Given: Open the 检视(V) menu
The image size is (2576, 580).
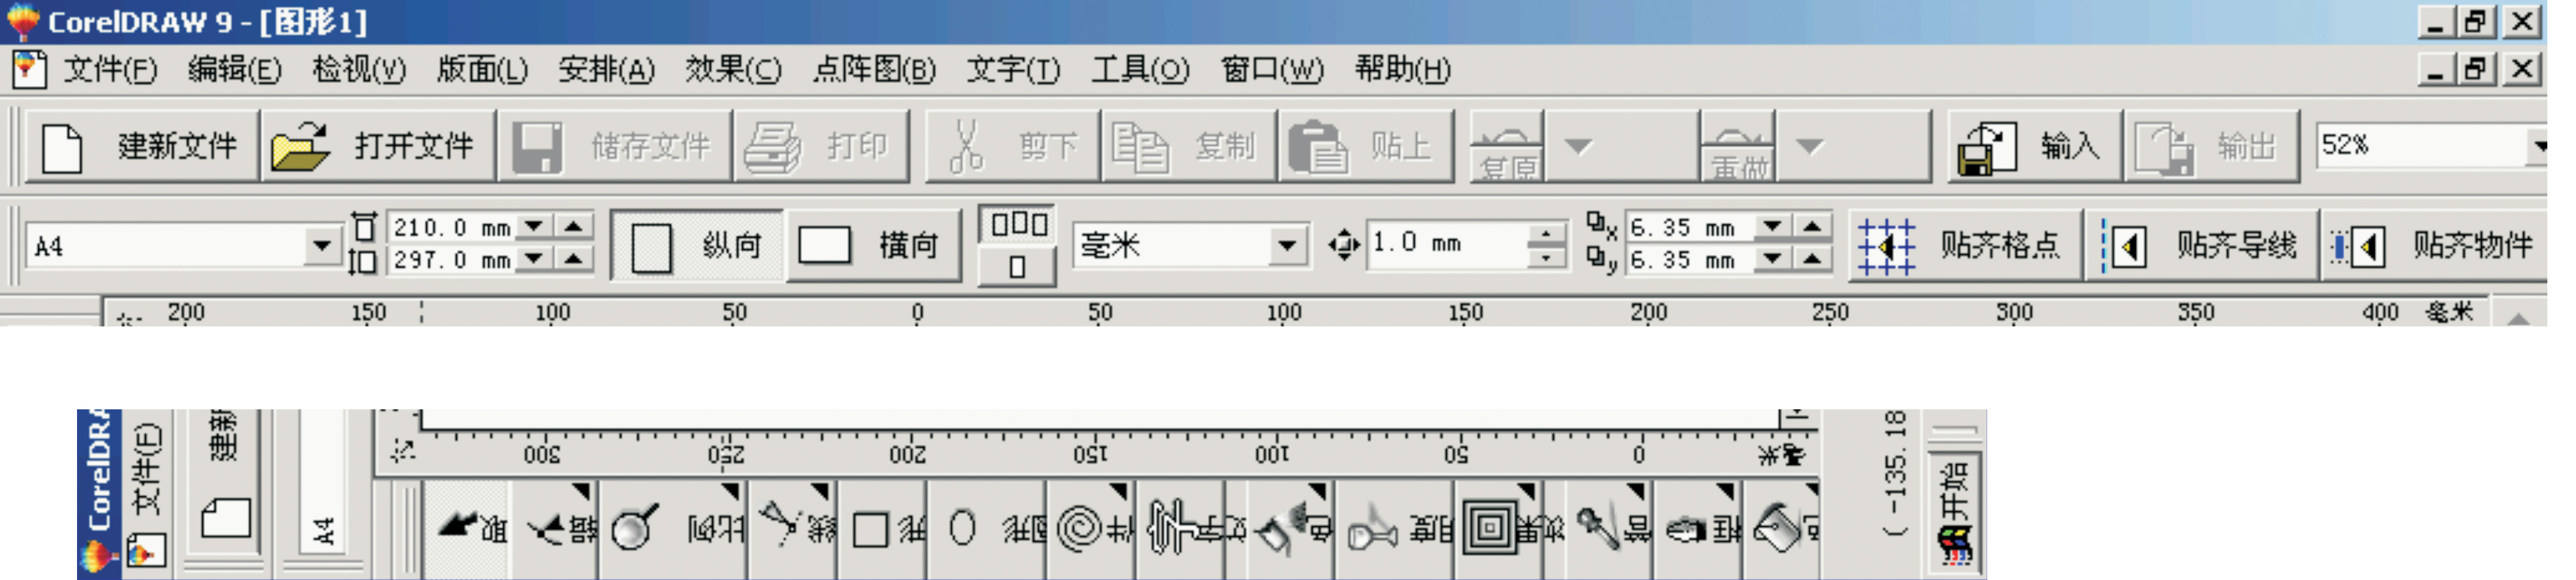Looking at the screenshot, I should [359, 70].
